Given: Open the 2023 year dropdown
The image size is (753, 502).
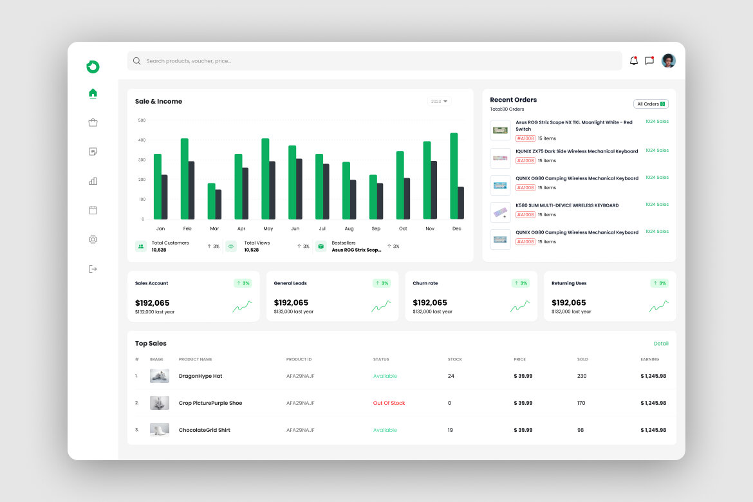Looking at the screenshot, I should coord(438,101).
